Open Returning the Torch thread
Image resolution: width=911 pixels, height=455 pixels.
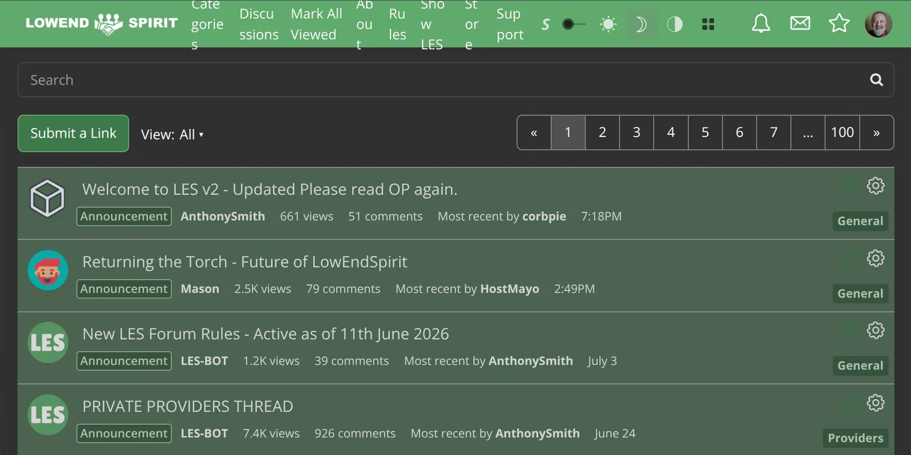[x=245, y=262]
